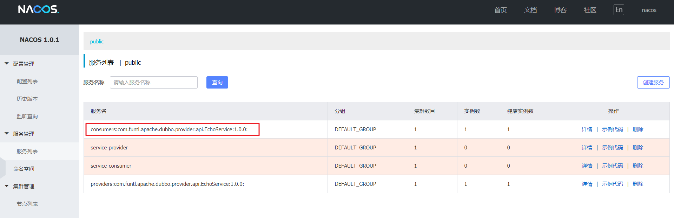The height and width of the screenshot is (218, 674).
Task: Click the 创建服务 button
Action: pos(653,83)
